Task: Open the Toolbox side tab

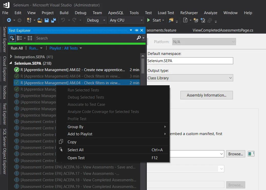Action: tap(4, 92)
